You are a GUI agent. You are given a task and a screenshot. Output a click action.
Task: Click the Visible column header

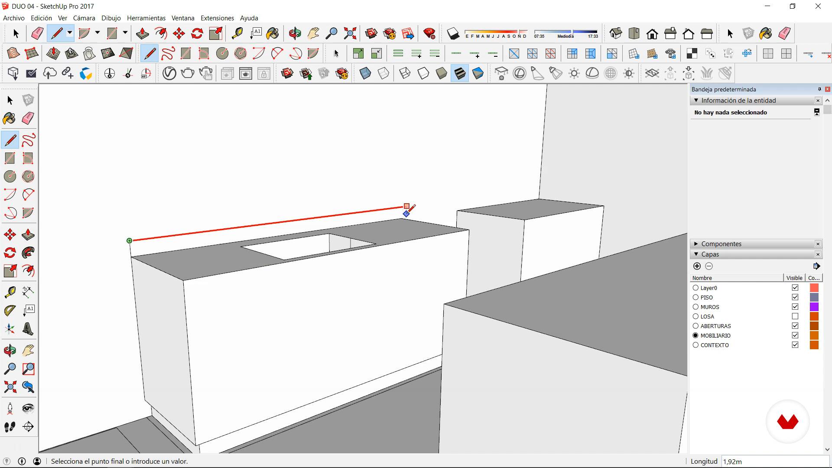point(794,278)
